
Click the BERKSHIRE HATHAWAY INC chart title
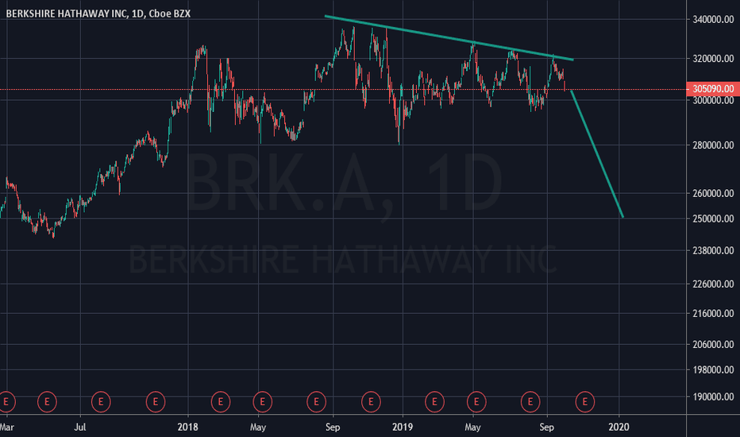tap(98, 14)
